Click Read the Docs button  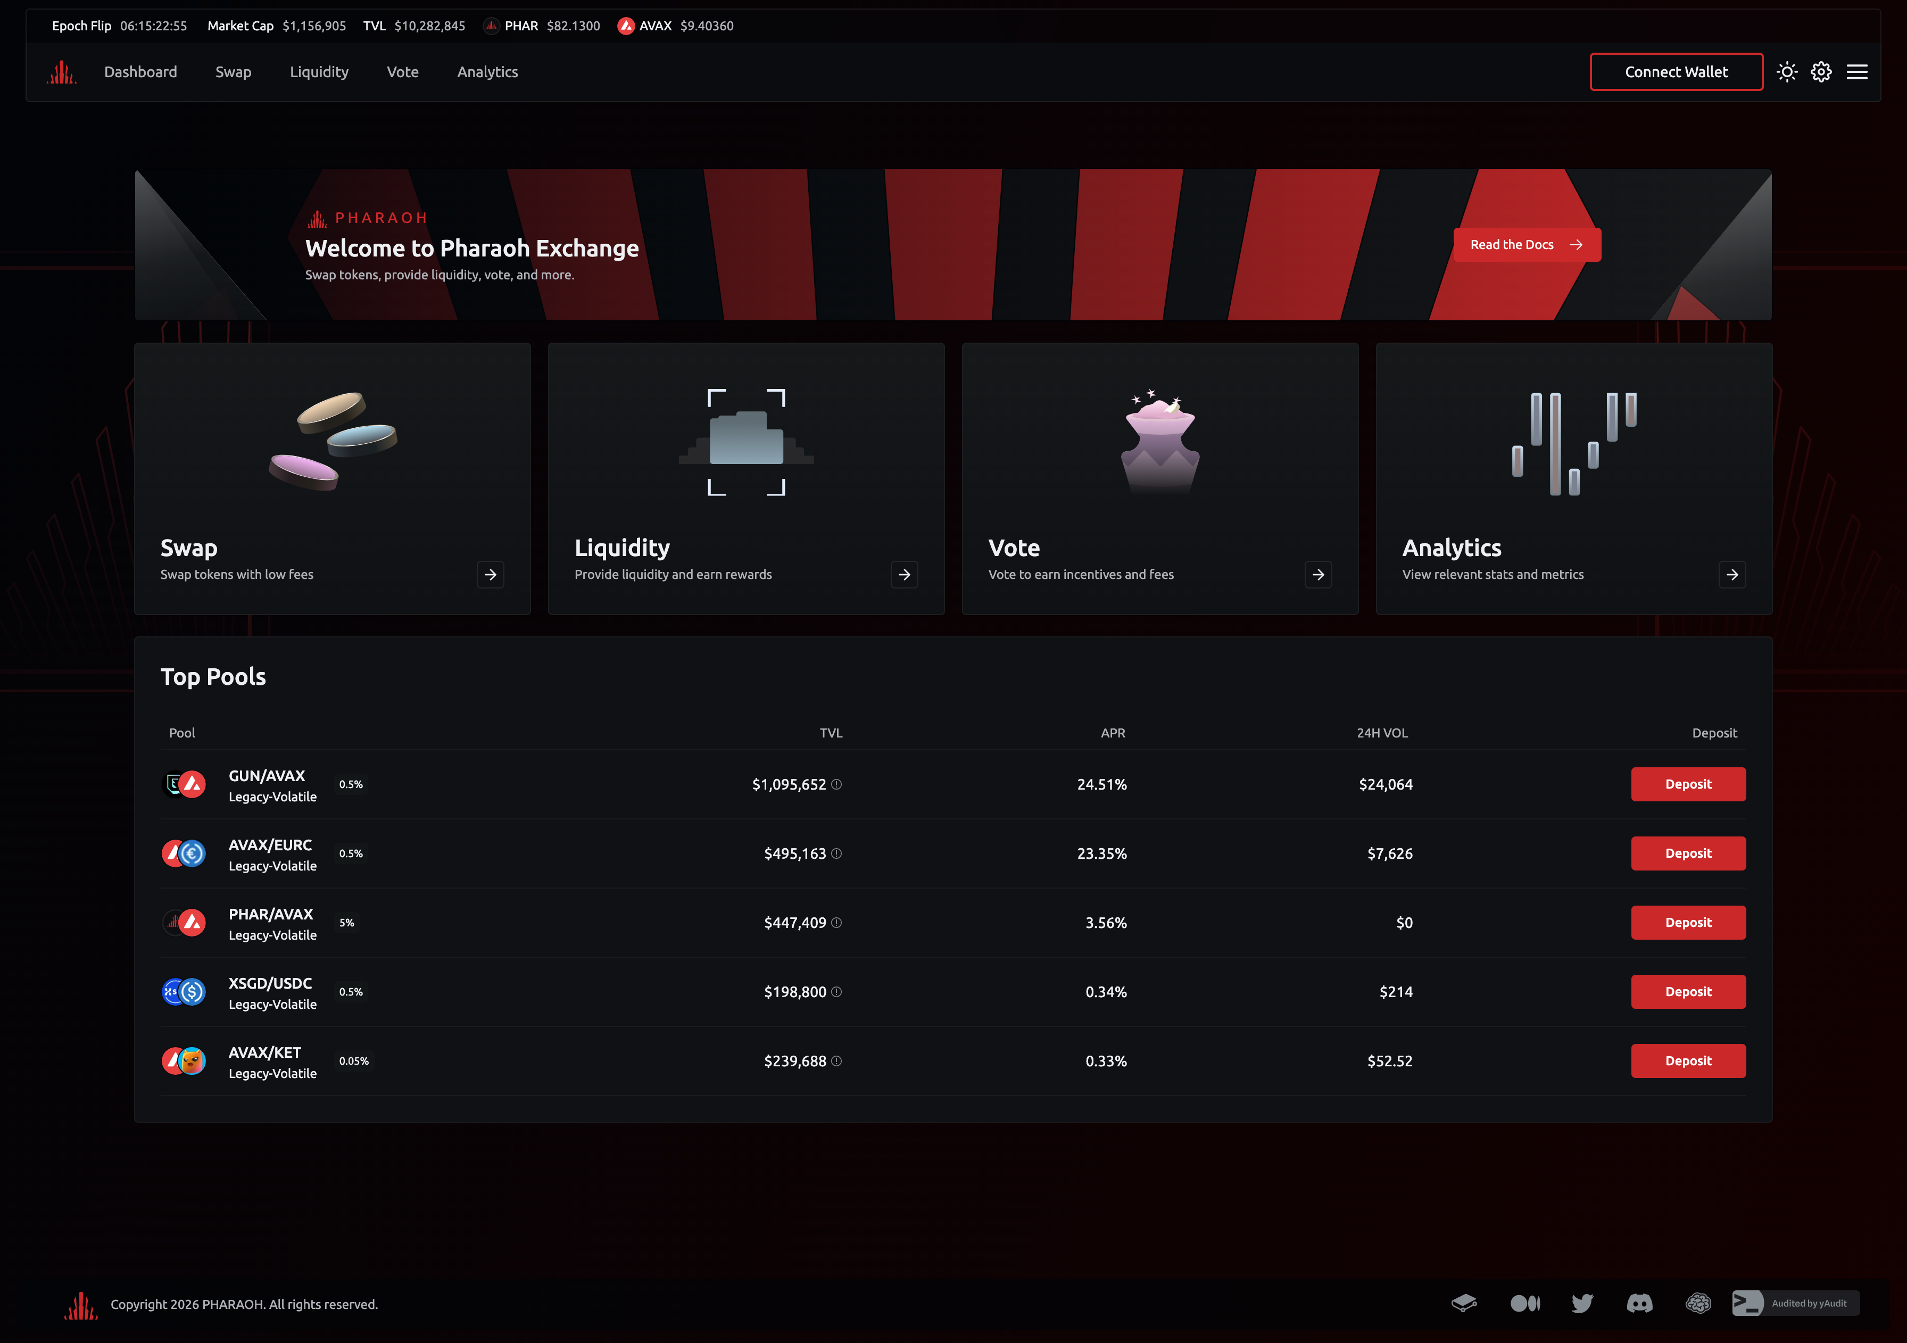coord(1526,245)
